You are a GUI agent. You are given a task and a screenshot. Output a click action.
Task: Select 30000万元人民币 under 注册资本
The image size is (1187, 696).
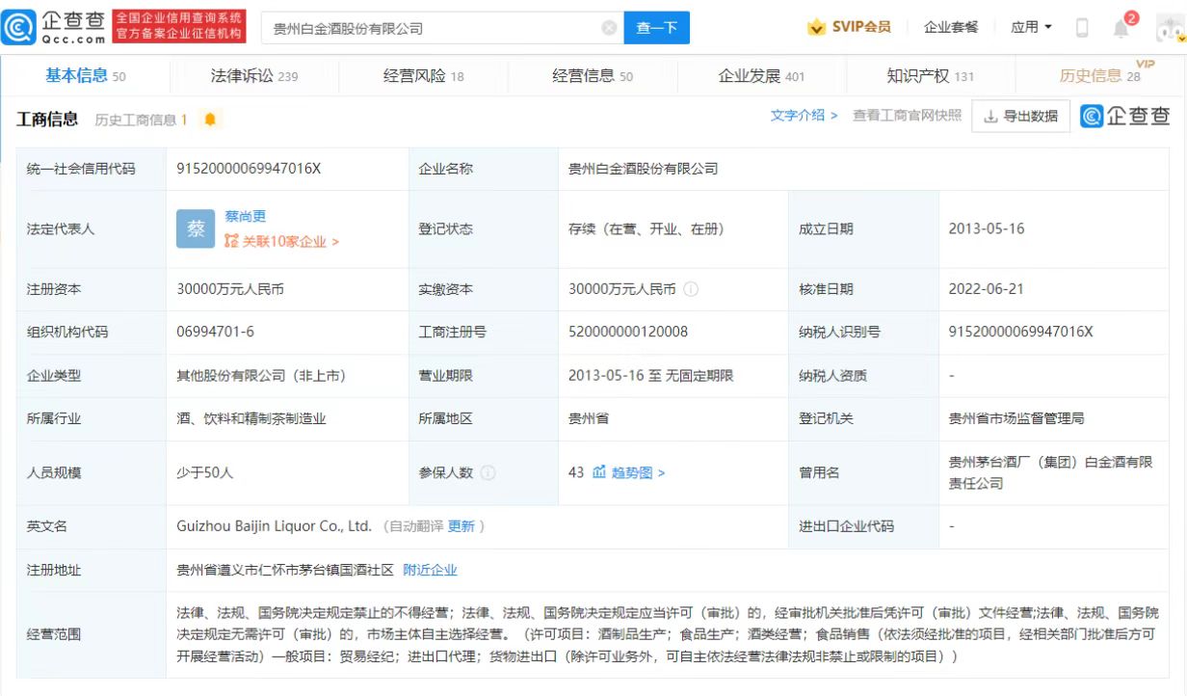[230, 289]
